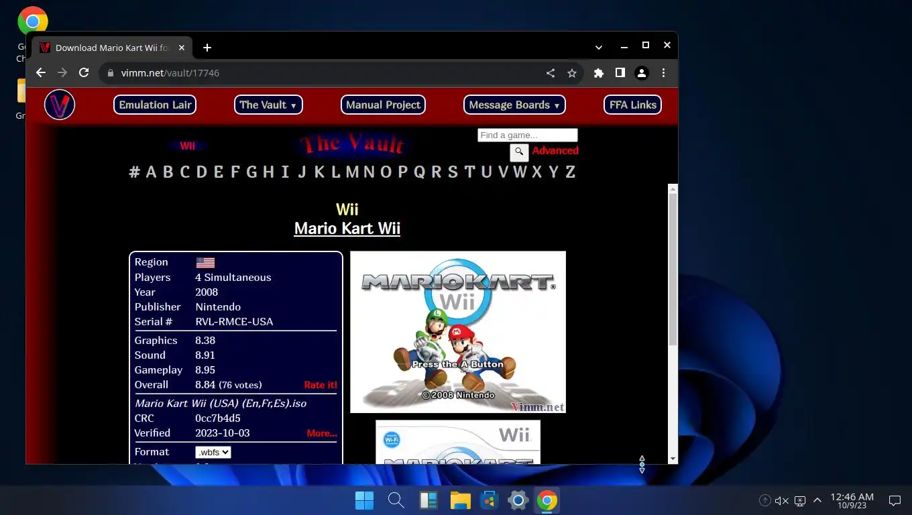Expand The Vault dropdown menu

pyautogui.click(x=268, y=105)
